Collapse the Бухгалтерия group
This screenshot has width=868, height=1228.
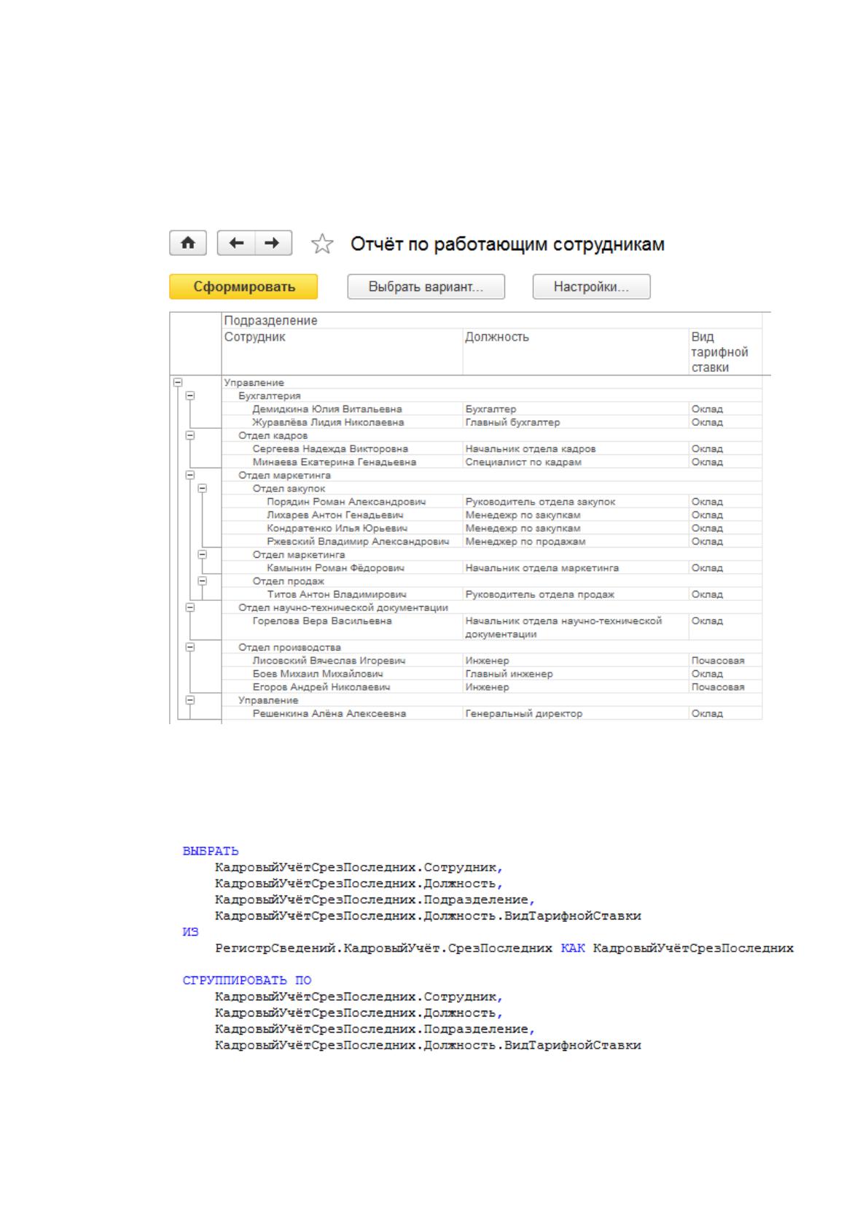point(190,395)
